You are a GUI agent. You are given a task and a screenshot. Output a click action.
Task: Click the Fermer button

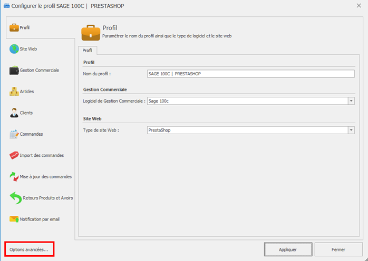point(338,250)
